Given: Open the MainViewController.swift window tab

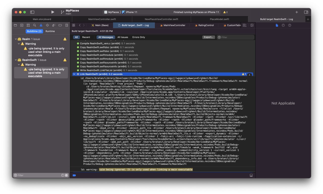Looking at the screenshot, I should point(102,19).
